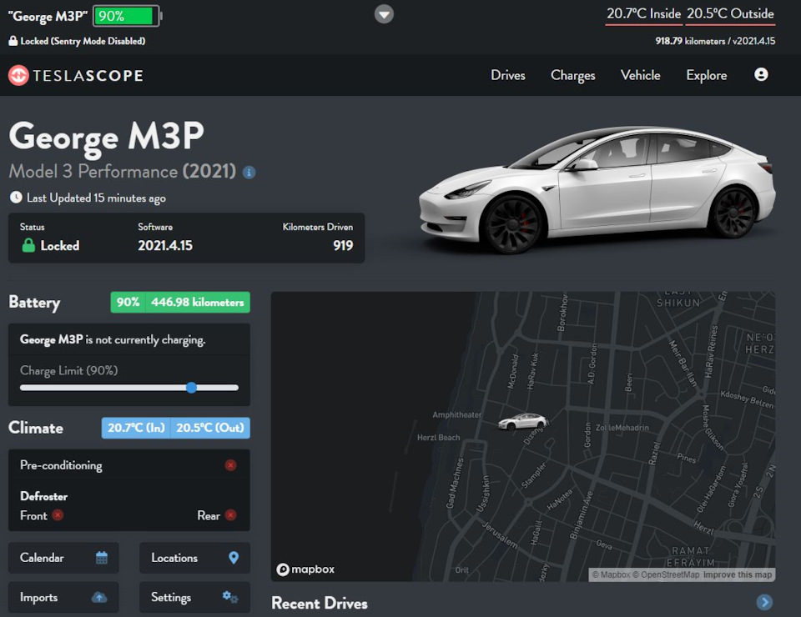Click the 20.5°C (Out) climate badge
Image resolution: width=801 pixels, height=617 pixels.
click(210, 428)
